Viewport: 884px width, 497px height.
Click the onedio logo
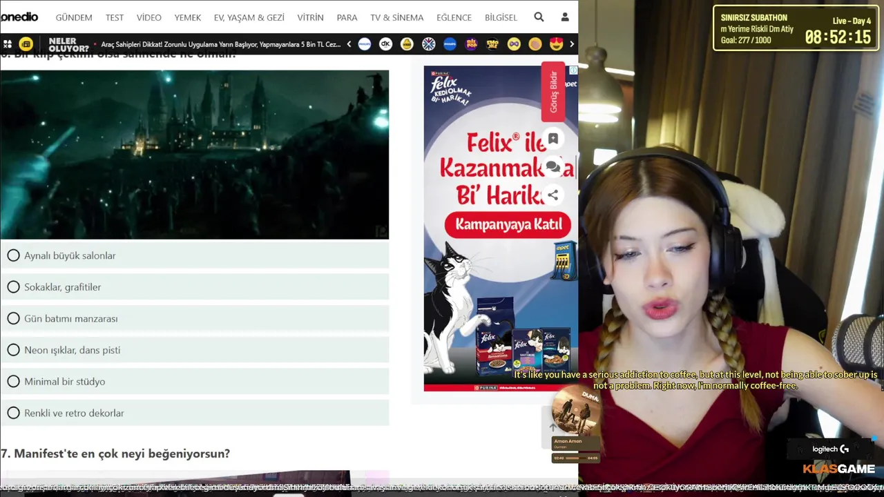click(19, 17)
